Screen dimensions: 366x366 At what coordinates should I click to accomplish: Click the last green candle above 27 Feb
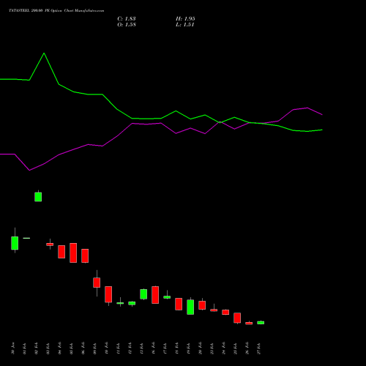[261, 323]
